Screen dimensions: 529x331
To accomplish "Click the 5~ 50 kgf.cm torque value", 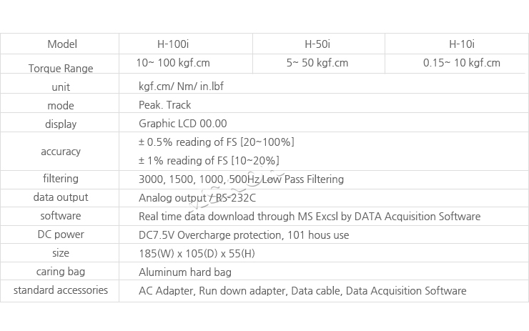I will (317, 63).
